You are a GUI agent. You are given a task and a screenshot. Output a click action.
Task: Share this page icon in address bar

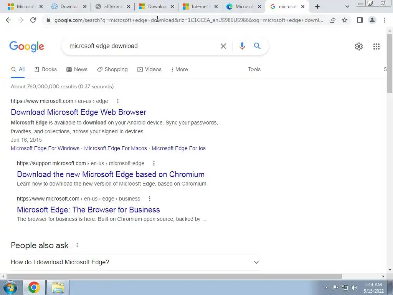pyautogui.click(x=332, y=20)
